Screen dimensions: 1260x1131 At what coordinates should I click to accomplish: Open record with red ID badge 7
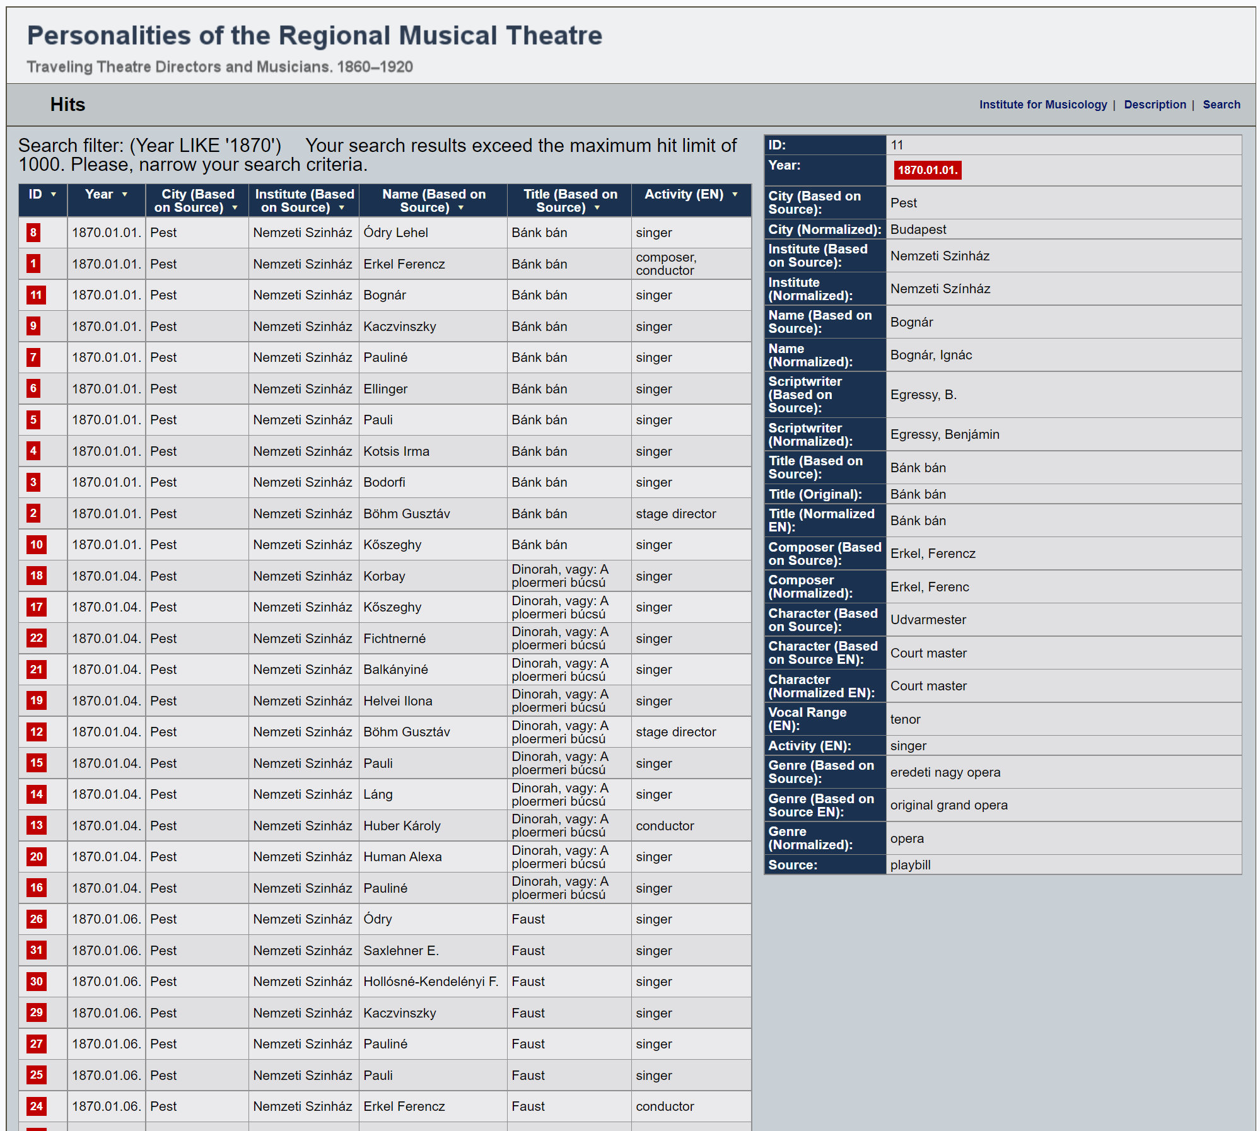pyautogui.click(x=33, y=357)
